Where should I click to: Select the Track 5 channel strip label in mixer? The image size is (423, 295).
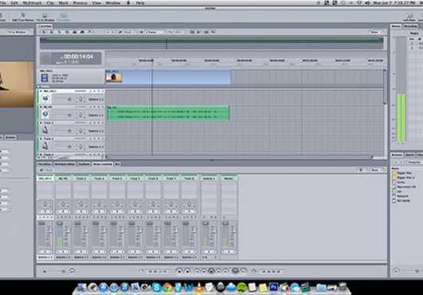click(135, 179)
